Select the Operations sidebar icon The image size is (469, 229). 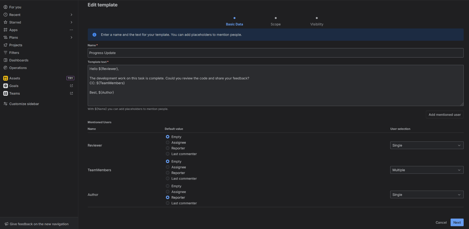coord(5,68)
